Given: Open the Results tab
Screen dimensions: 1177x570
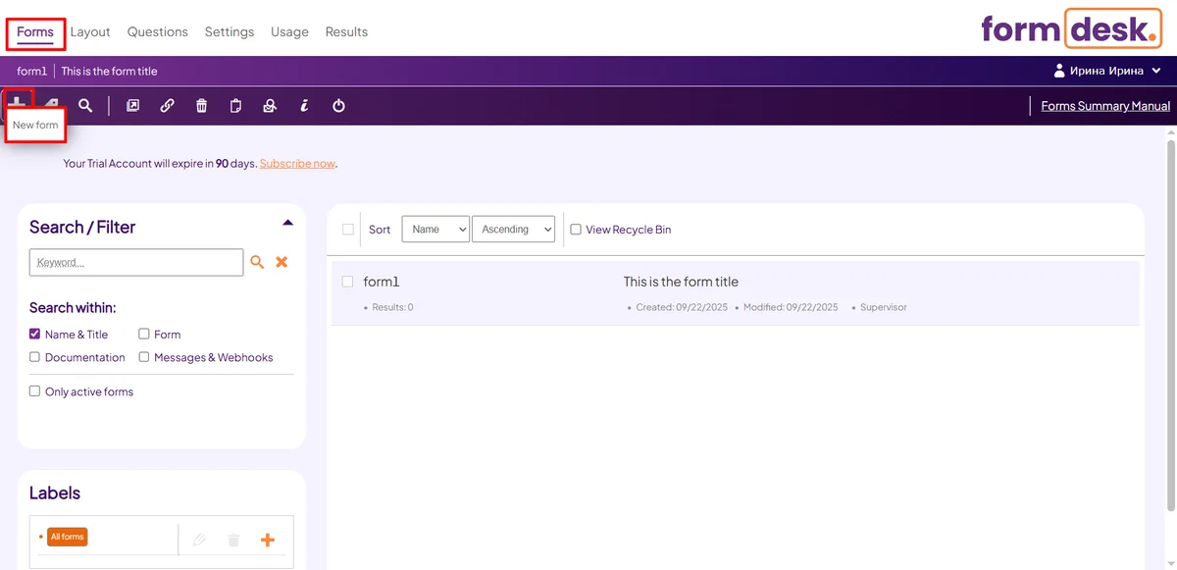Looking at the screenshot, I should (x=346, y=32).
